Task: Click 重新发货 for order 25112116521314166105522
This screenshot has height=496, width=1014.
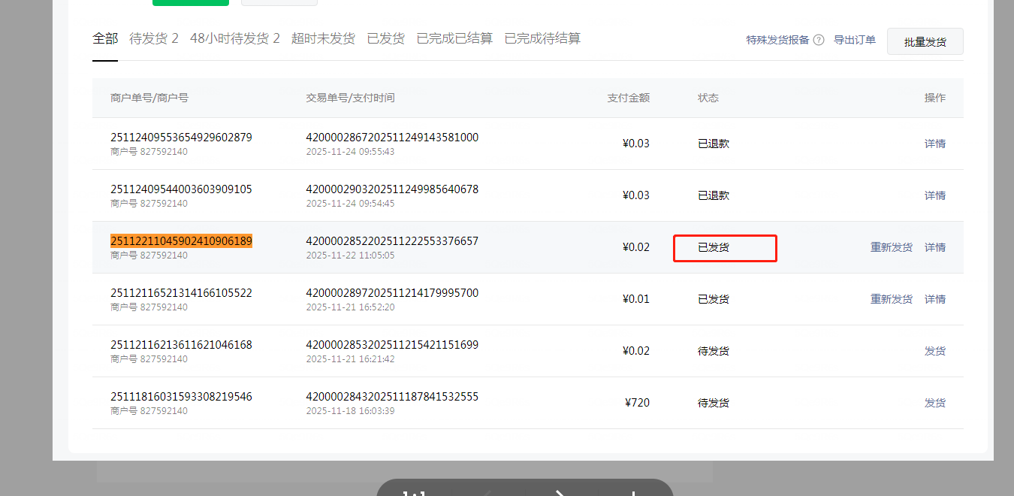Action: pos(892,299)
